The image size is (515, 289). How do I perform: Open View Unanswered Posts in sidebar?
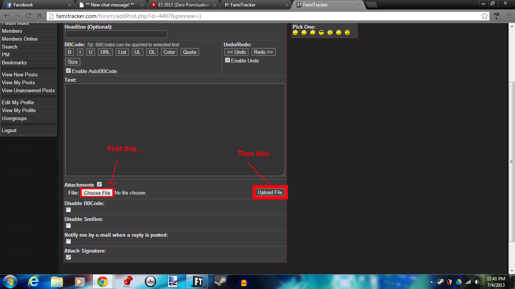click(28, 90)
